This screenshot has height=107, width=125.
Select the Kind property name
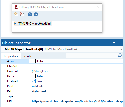(10, 86)
